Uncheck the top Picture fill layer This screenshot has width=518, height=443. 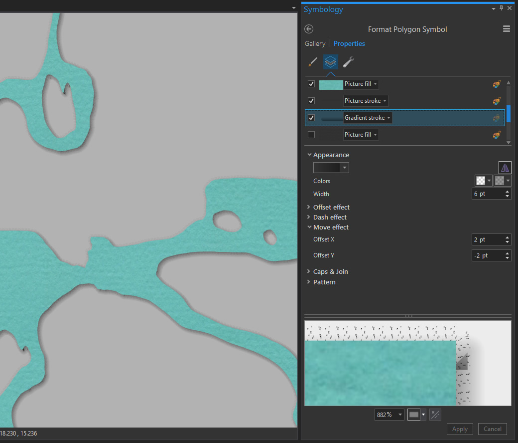(311, 84)
